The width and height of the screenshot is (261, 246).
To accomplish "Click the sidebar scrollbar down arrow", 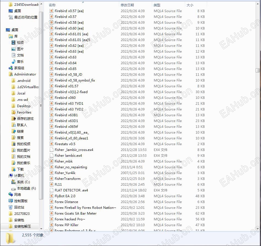I will (x=41, y=229).
